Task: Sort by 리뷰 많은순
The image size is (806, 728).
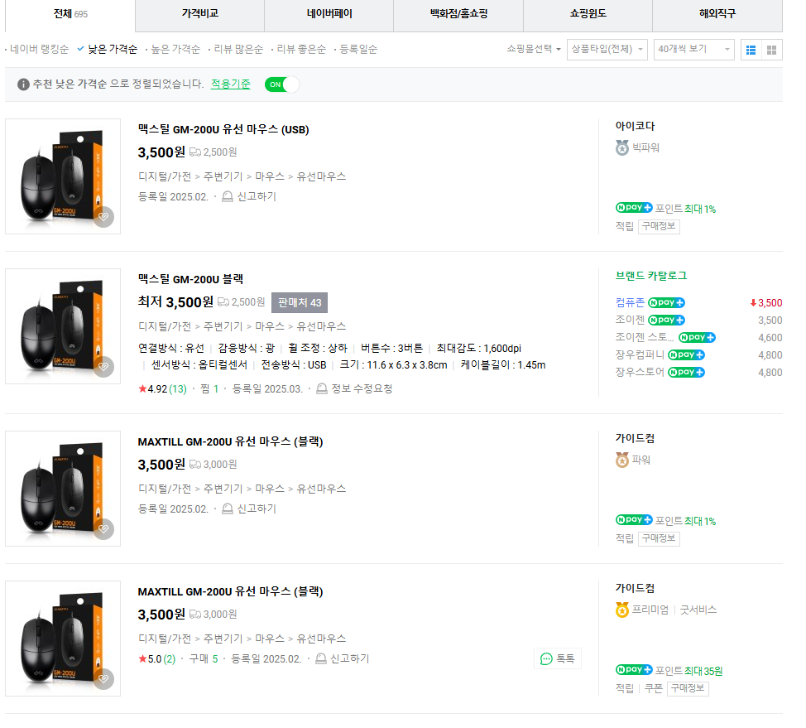Action: coord(238,50)
